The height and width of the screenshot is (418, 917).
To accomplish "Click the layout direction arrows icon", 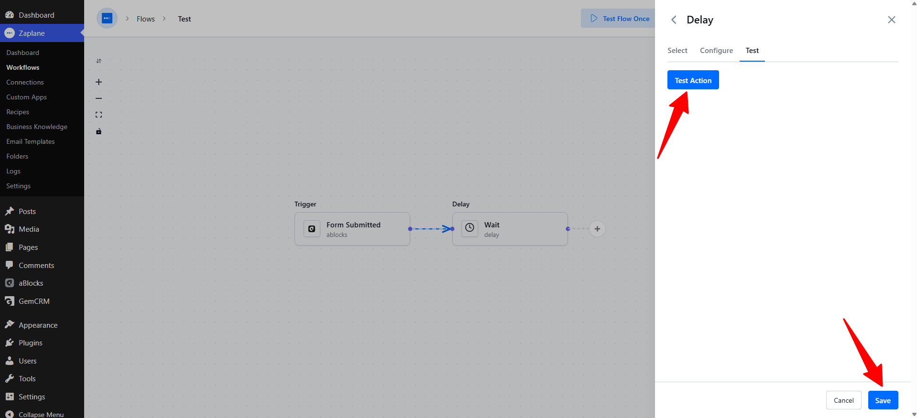I will point(98,61).
